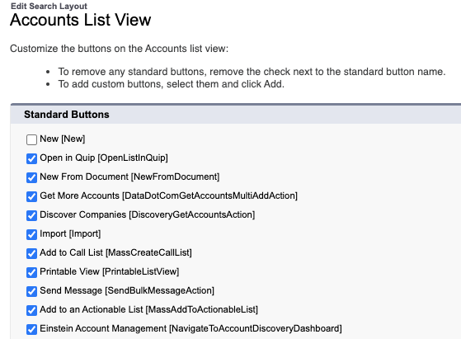Uncheck Open in Quip checkbox
The height and width of the screenshot is (339, 461).
point(31,158)
